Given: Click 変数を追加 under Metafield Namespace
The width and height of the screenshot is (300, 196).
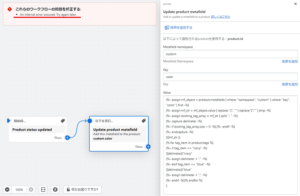Looking at the screenshot, I should tap(290, 61).
